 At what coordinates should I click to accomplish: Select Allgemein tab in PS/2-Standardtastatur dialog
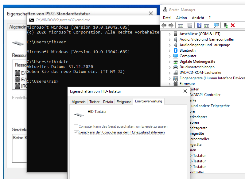click(x=17, y=27)
